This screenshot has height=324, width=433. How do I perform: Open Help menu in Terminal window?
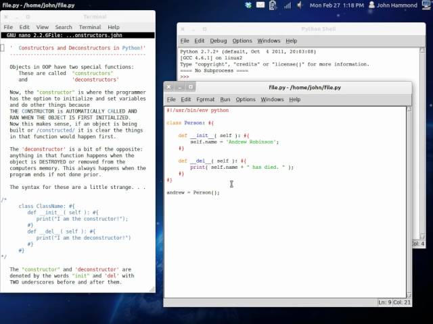point(114,27)
